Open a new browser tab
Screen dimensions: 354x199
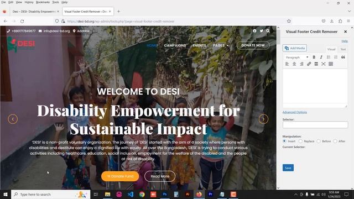click(x=118, y=11)
